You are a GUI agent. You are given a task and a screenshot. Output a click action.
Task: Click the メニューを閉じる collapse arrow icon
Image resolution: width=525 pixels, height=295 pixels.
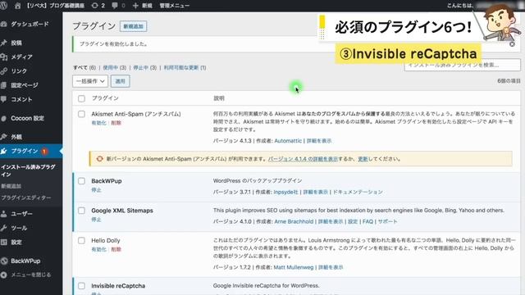point(3,275)
